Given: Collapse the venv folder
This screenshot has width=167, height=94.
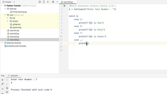Looking at the screenshot, I should [5, 15].
